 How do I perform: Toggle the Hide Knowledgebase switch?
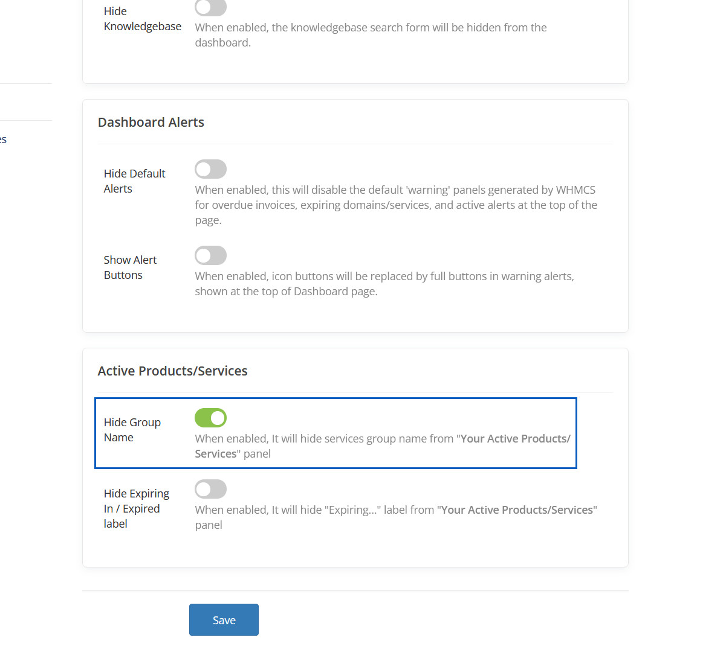pyautogui.click(x=210, y=7)
